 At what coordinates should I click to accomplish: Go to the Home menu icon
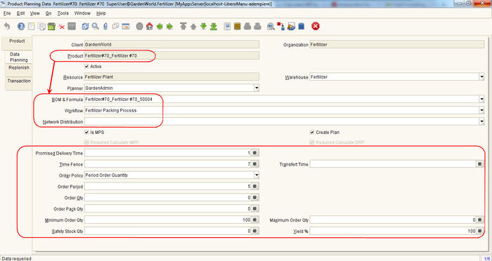click(x=149, y=27)
